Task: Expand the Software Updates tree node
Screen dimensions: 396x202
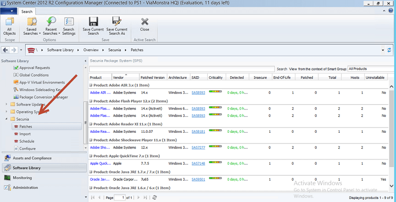Action: [7, 104]
